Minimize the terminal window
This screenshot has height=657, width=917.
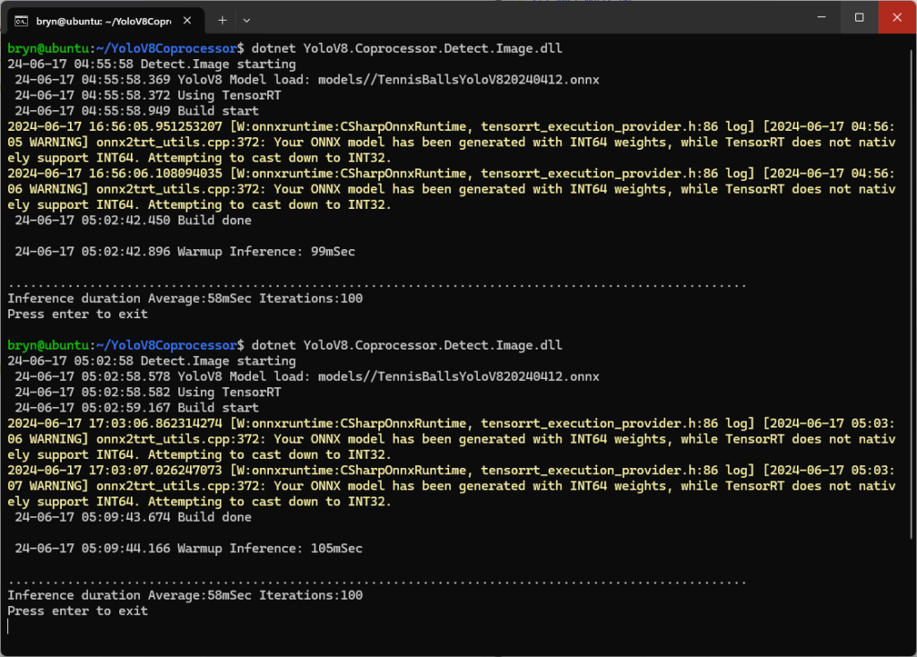pos(818,18)
